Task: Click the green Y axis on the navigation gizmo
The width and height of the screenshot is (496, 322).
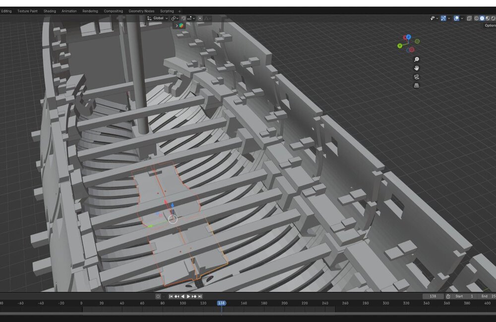Action: (x=400, y=46)
